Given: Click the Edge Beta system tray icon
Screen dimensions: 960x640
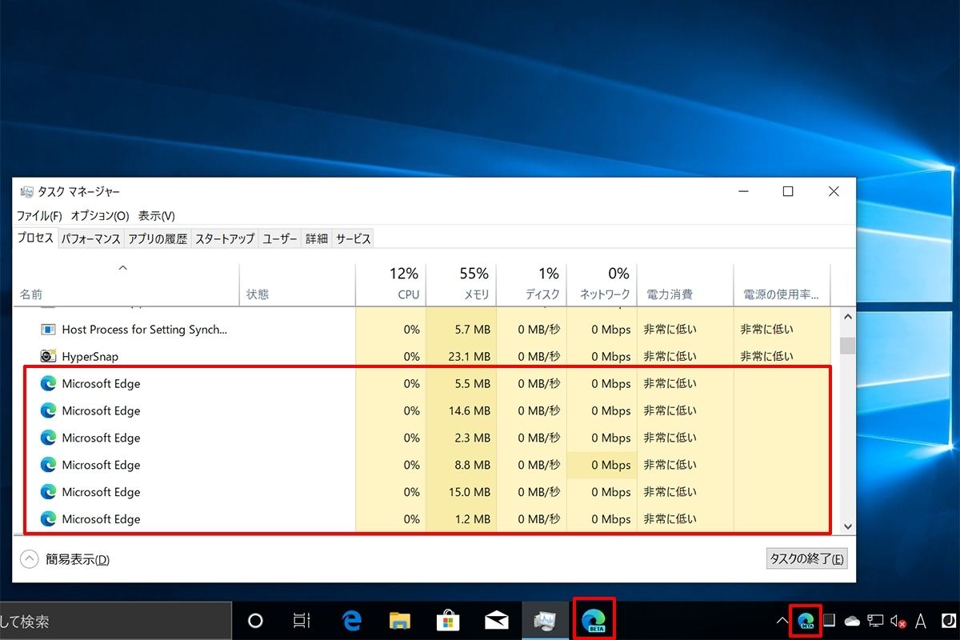Looking at the screenshot, I should pos(806,621).
